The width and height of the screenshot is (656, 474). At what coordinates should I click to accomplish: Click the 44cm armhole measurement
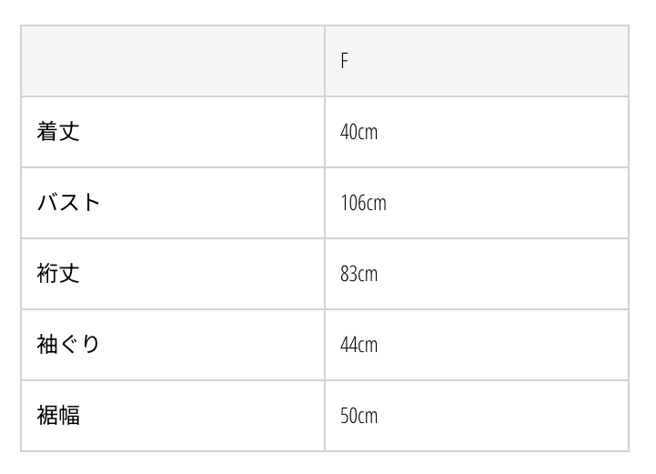tap(358, 345)
